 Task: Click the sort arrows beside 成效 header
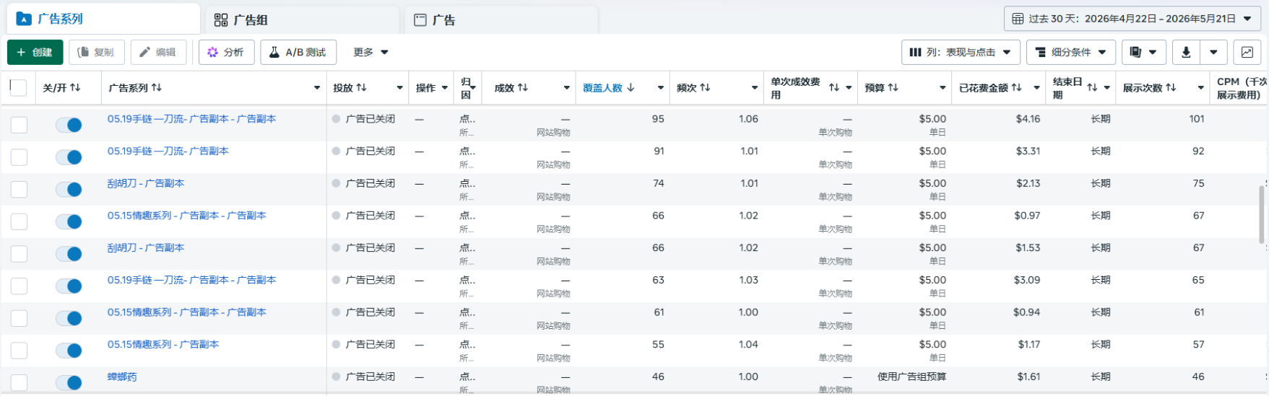pos(523,88)
